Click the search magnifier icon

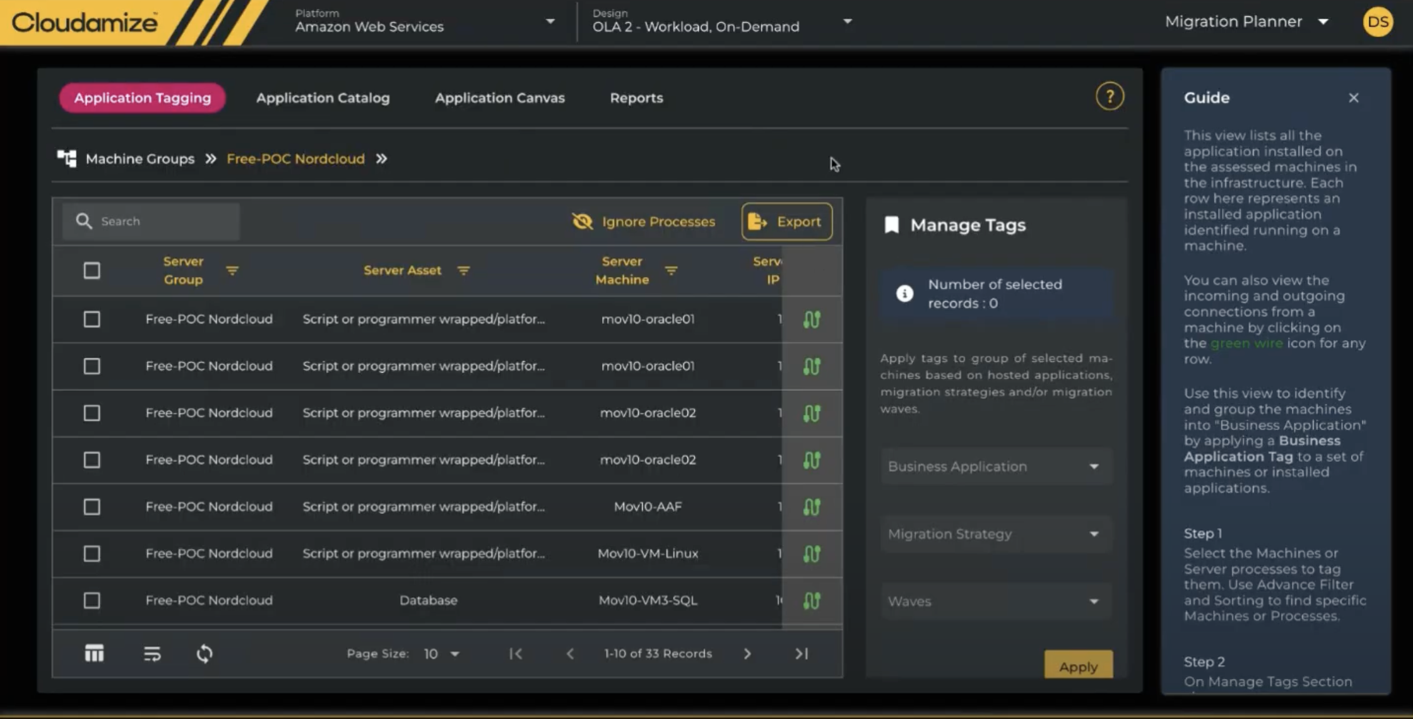[84, 221]
